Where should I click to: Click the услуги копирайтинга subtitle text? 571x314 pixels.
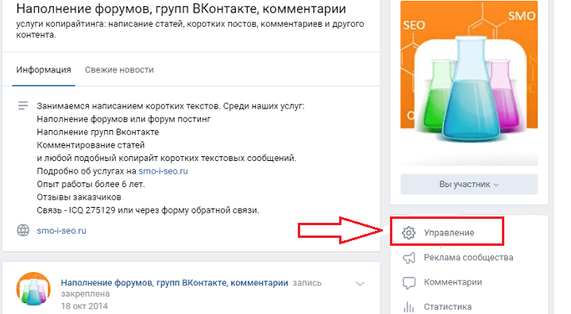[190, 29]
